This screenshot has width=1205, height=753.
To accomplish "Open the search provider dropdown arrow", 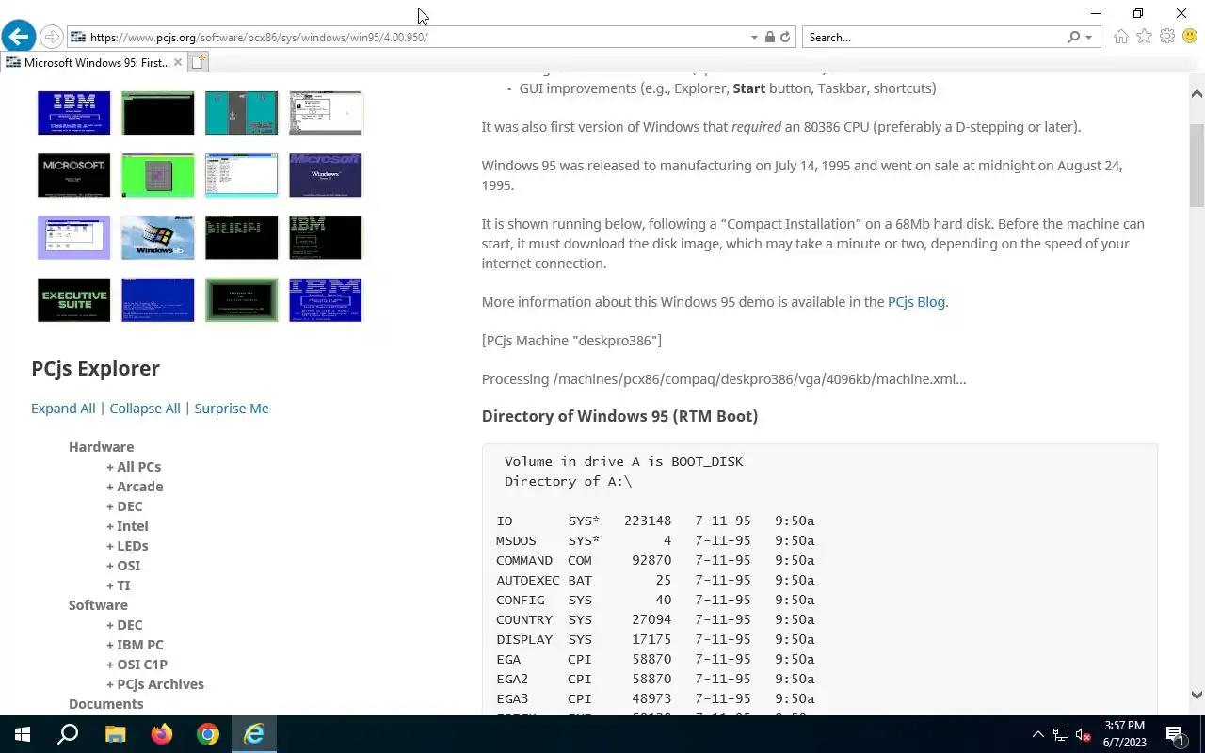I will tap(1089, 38).
